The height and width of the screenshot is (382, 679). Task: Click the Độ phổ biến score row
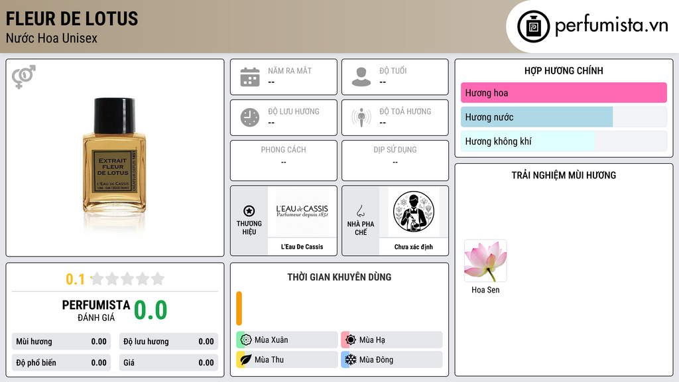pyautogui.click(x=61, y=363)
